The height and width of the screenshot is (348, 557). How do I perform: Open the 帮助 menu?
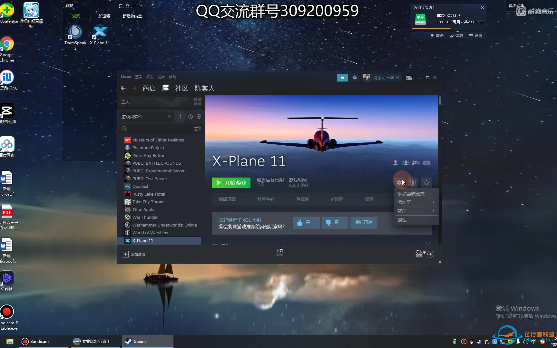pos(172,77)
